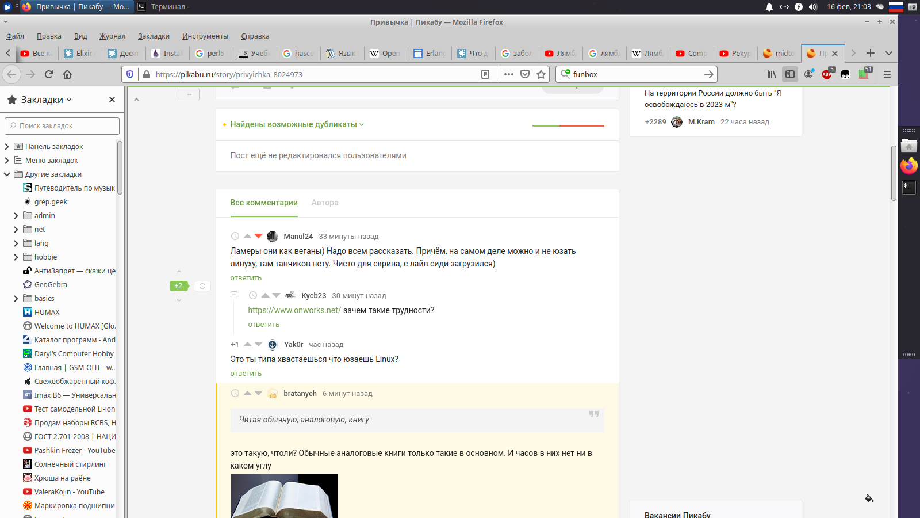Image resolution: width=920 pixels, height=518 pixels.
Task: Open Russian keyboard layout flag indicator
Action: point(896,7)
